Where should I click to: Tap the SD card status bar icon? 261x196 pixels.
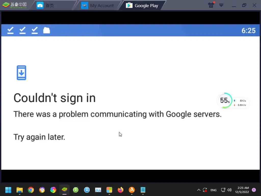point(47,31)
